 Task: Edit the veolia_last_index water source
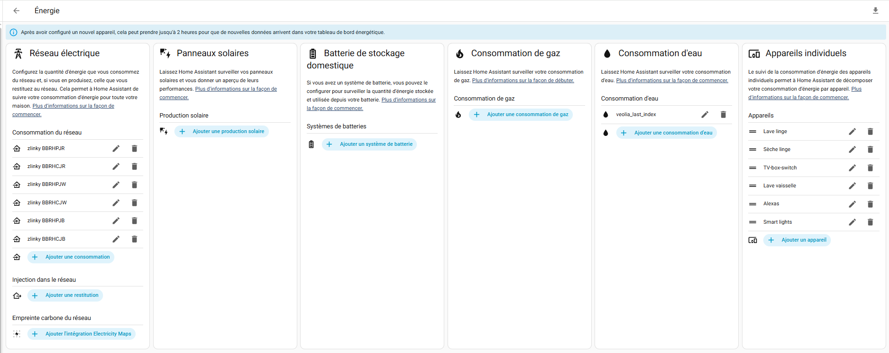pos(705,115)
